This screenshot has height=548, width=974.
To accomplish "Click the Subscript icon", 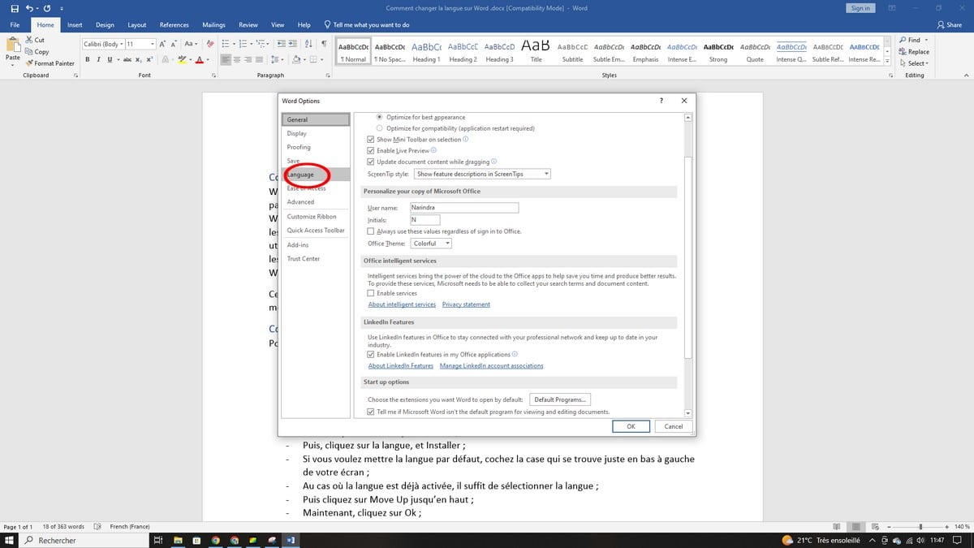I will [138, 59].
